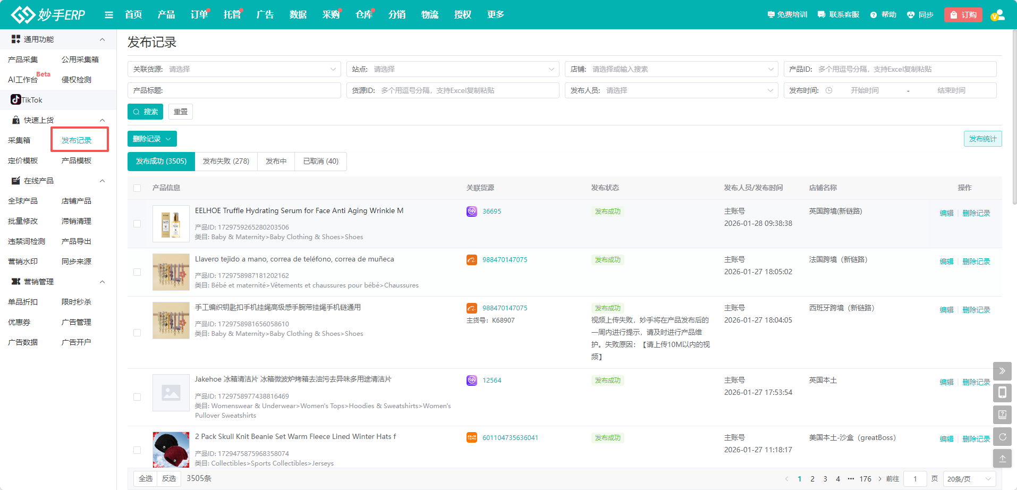Collapse the floating toolbar with double-arrow icon
1017x490 pixels.
pyautogui.click(x=1002, y=371)
